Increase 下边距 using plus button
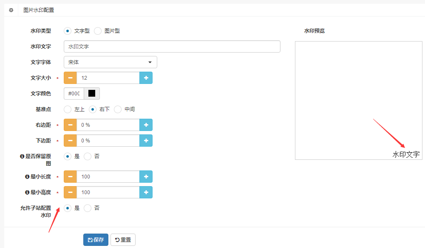The width and height of the screenshot is (425, 248). pos(146,141)
